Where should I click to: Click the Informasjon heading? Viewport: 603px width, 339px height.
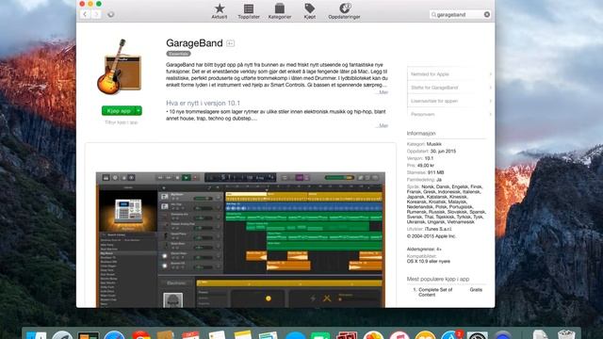point(421,134)
